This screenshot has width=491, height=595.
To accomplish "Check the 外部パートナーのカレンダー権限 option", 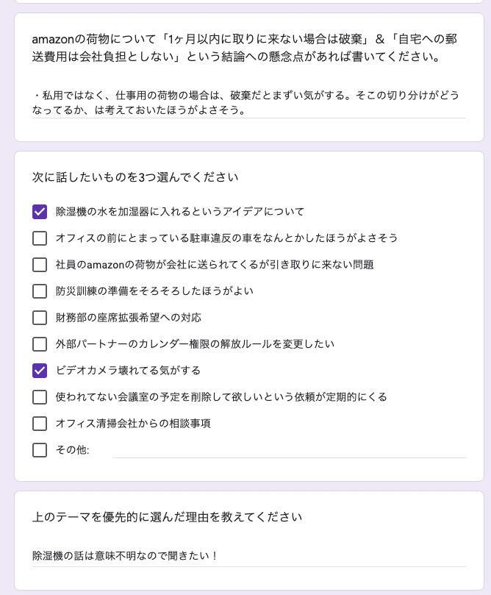I will pos(40,343).
